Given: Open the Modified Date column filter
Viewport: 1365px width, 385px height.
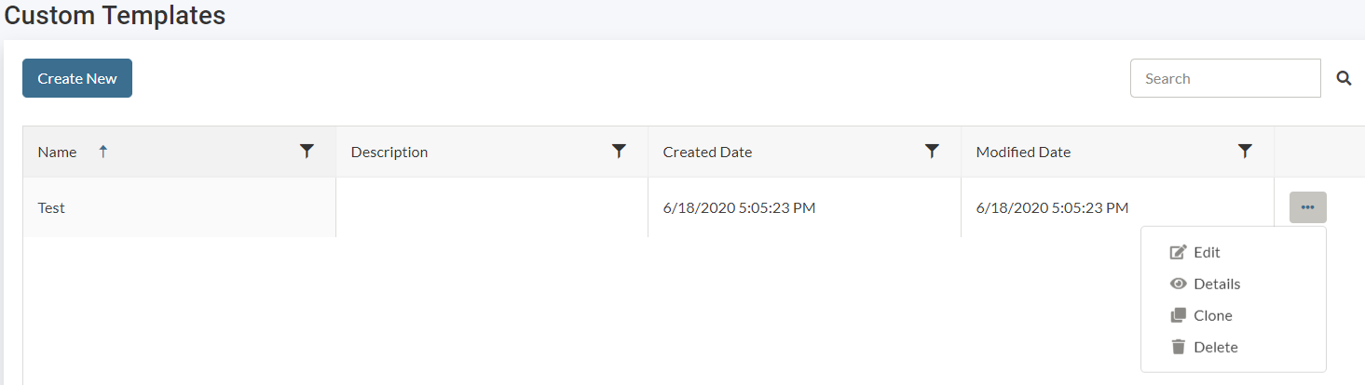Looking at the screenshot, I should pos(1245,152).
